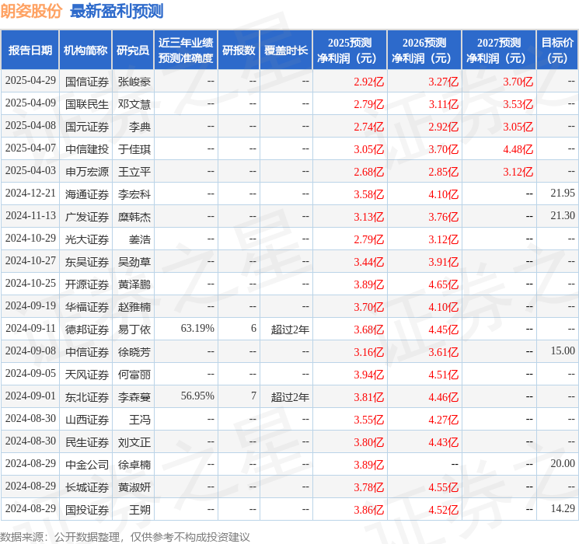
Task: Select the 报告日期 column header
Action: click(x=30, y=51)
